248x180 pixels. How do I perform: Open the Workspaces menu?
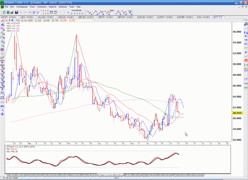(22, 7)
